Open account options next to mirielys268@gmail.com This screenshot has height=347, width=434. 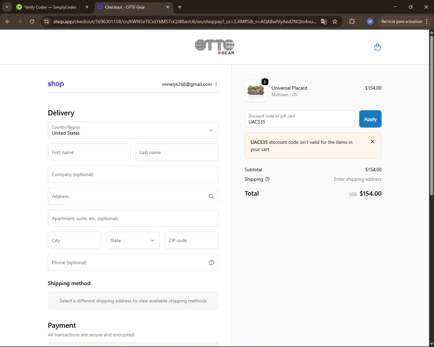pos(216,84)
